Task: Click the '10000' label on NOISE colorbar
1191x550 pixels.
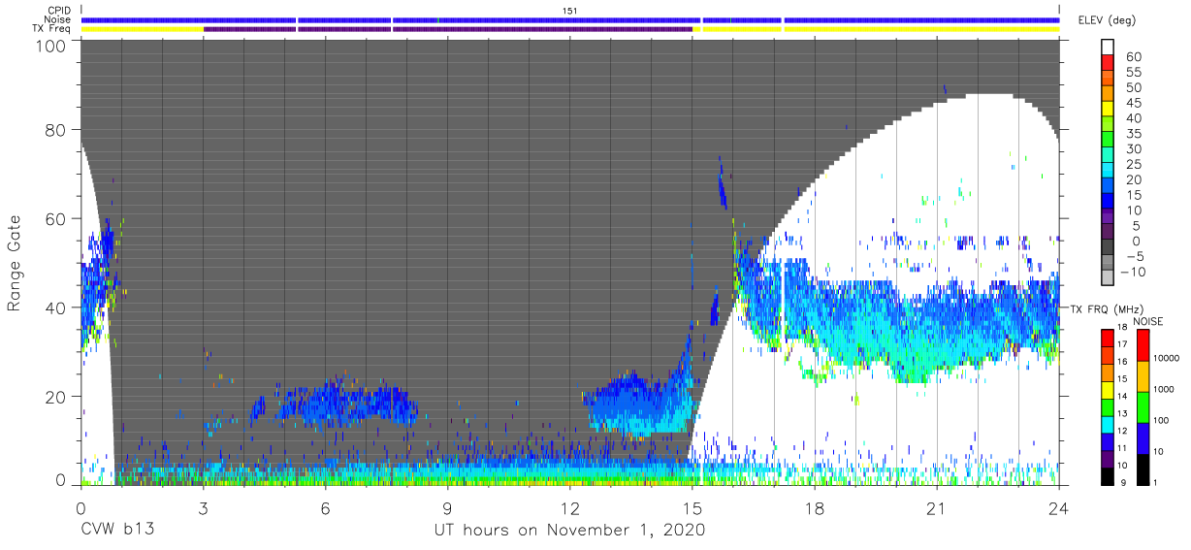Action: pos(1169,359)
